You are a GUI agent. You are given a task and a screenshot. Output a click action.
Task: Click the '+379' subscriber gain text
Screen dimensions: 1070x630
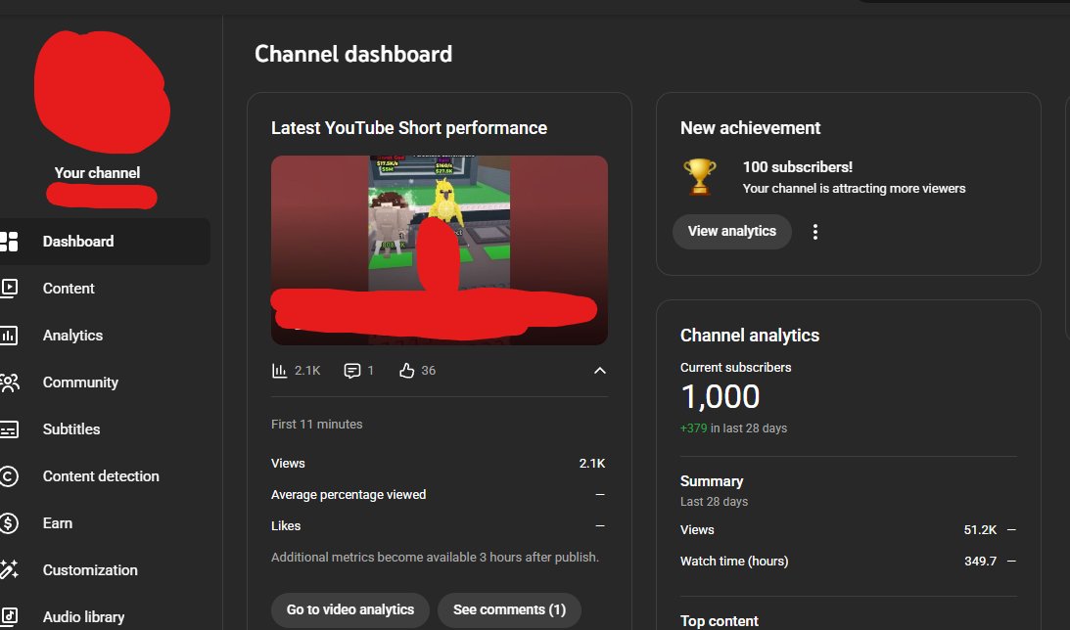click(693, 428)
